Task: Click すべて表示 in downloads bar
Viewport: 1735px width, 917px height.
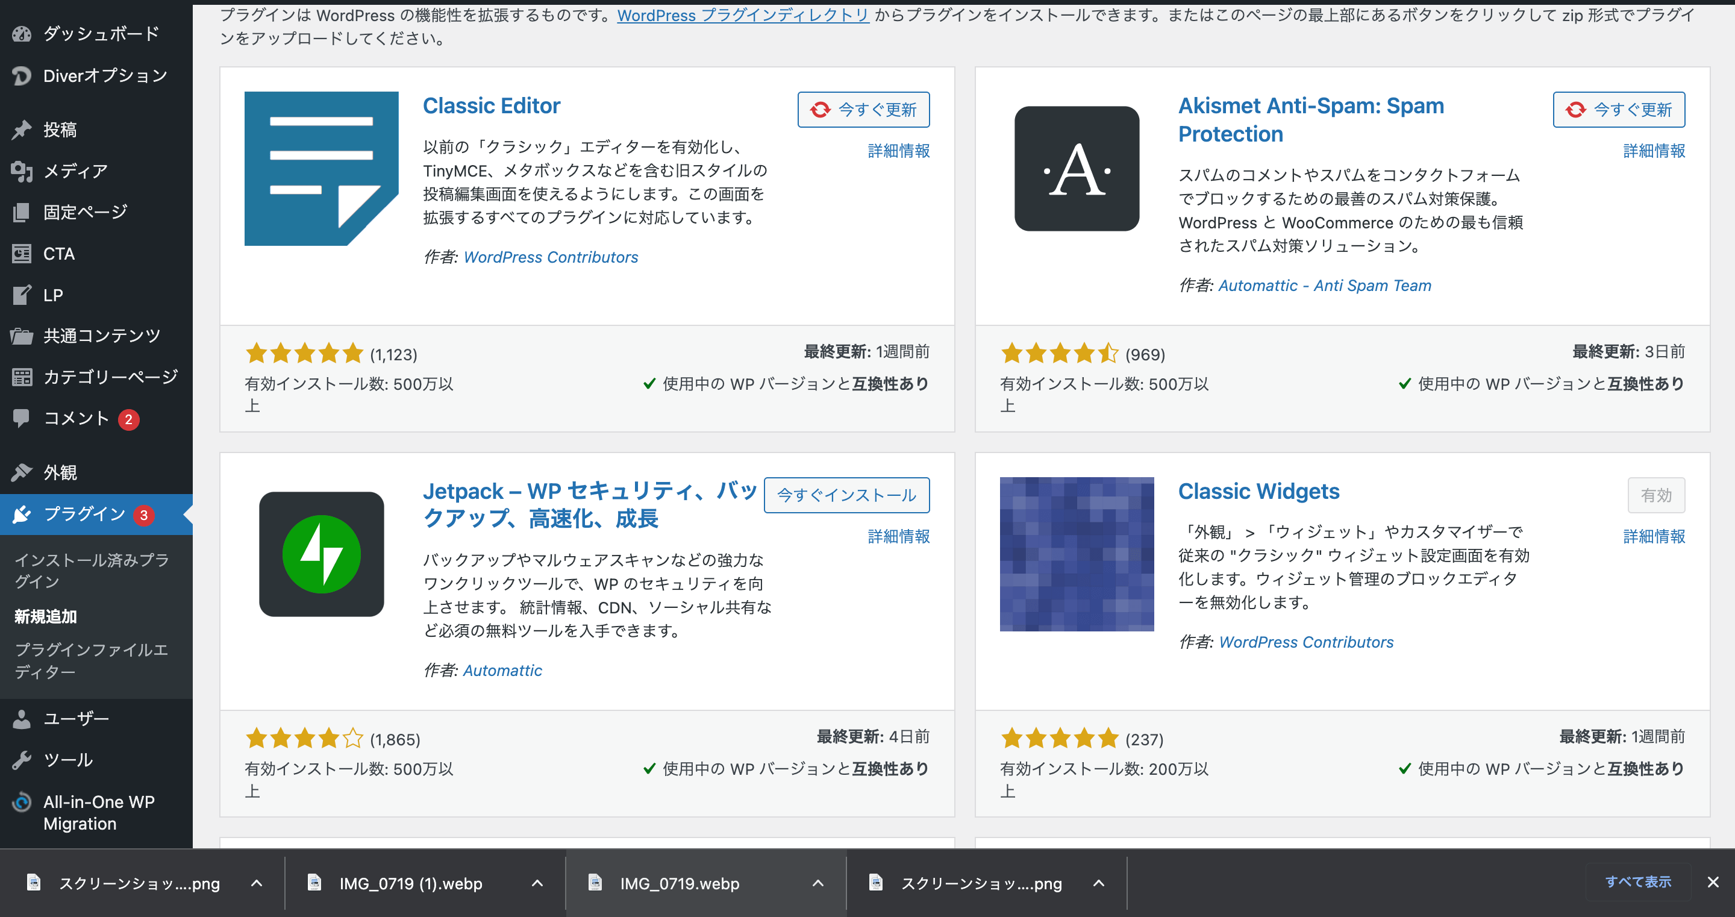Action: 1638,881
